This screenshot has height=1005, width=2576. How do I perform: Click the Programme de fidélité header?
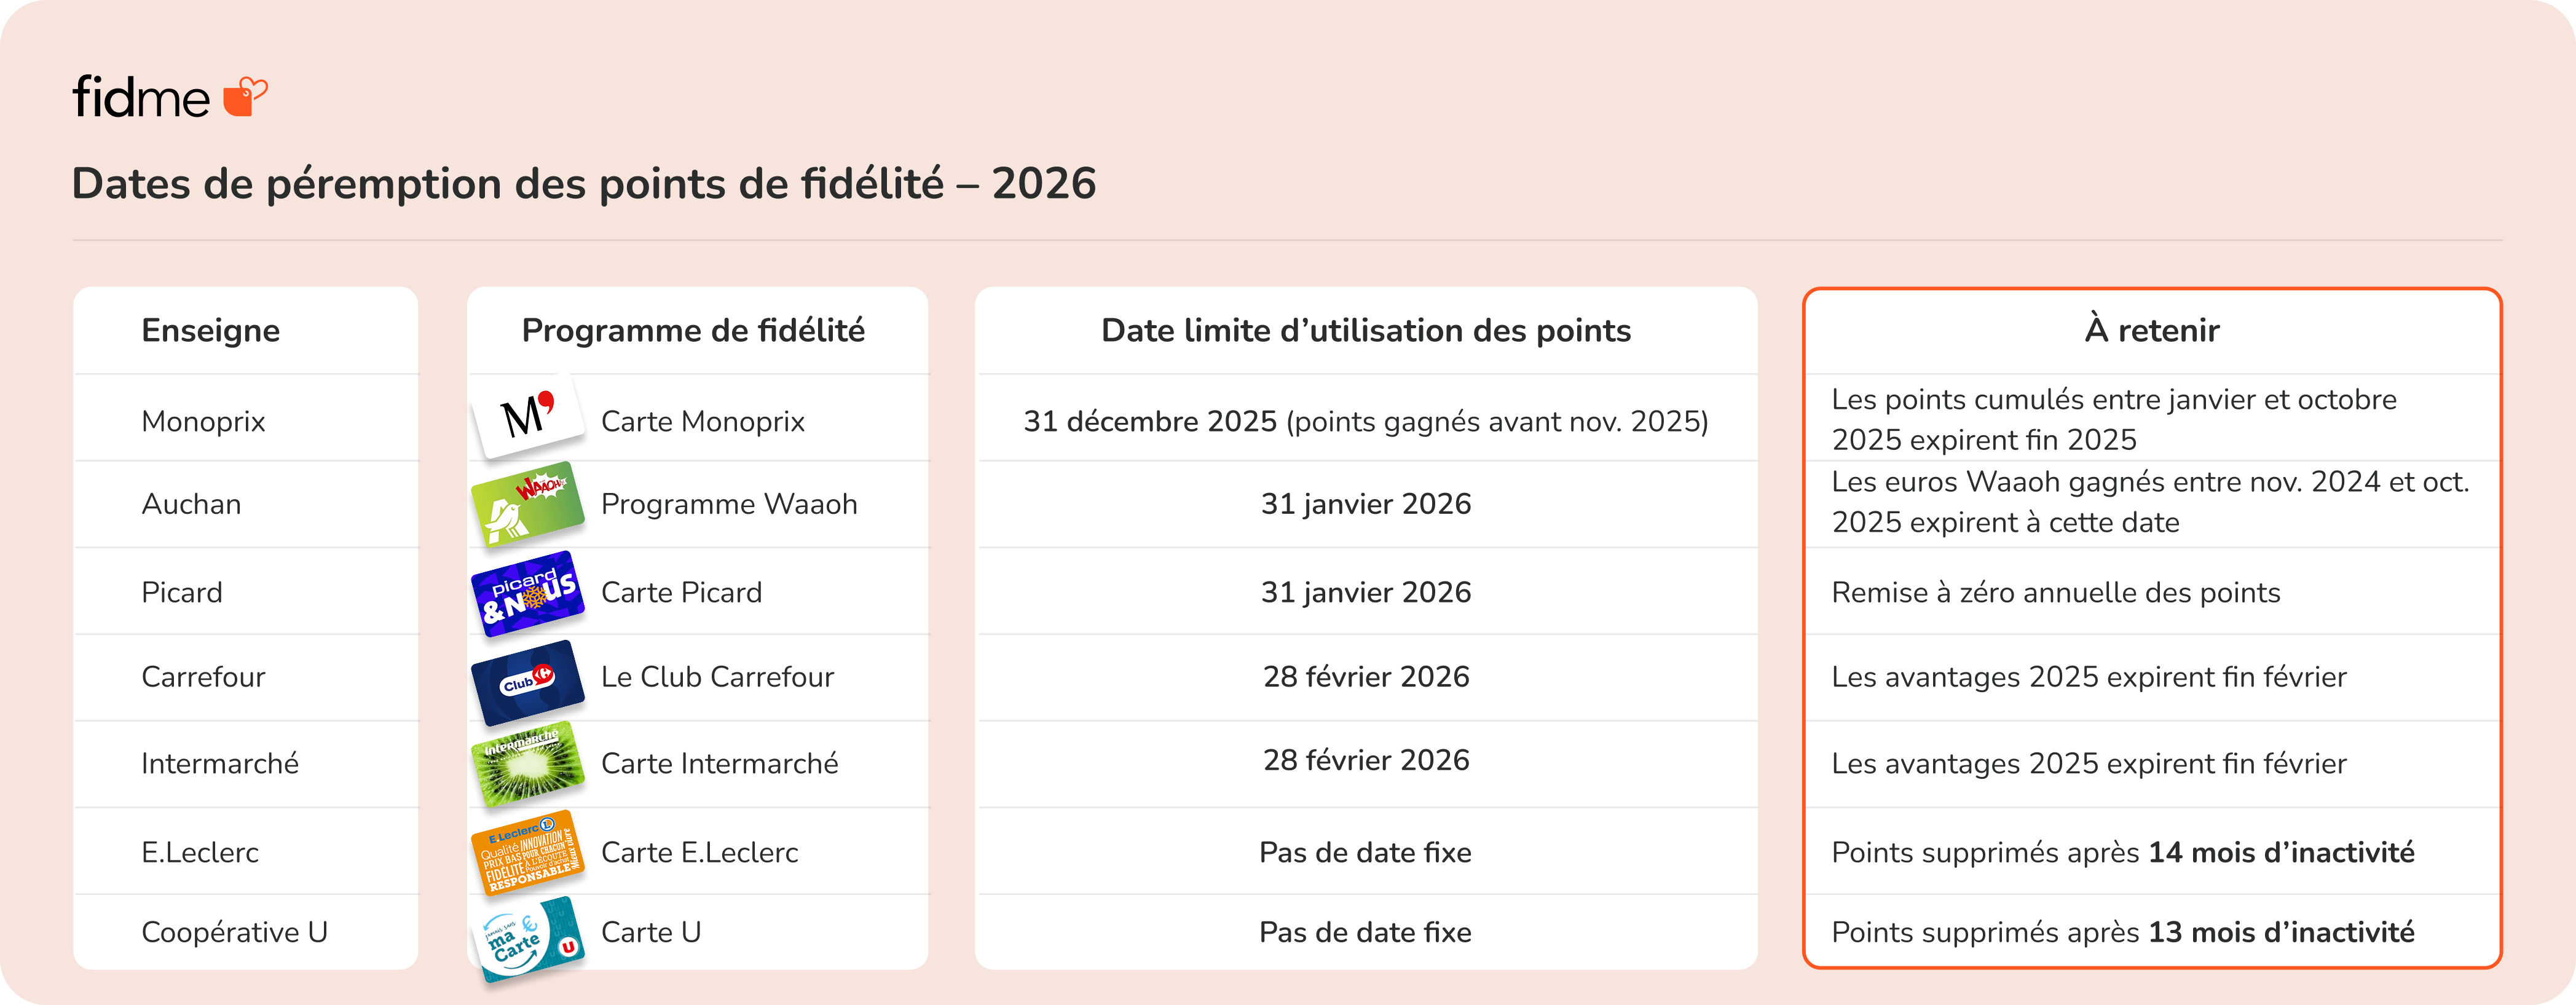(693, 331)
